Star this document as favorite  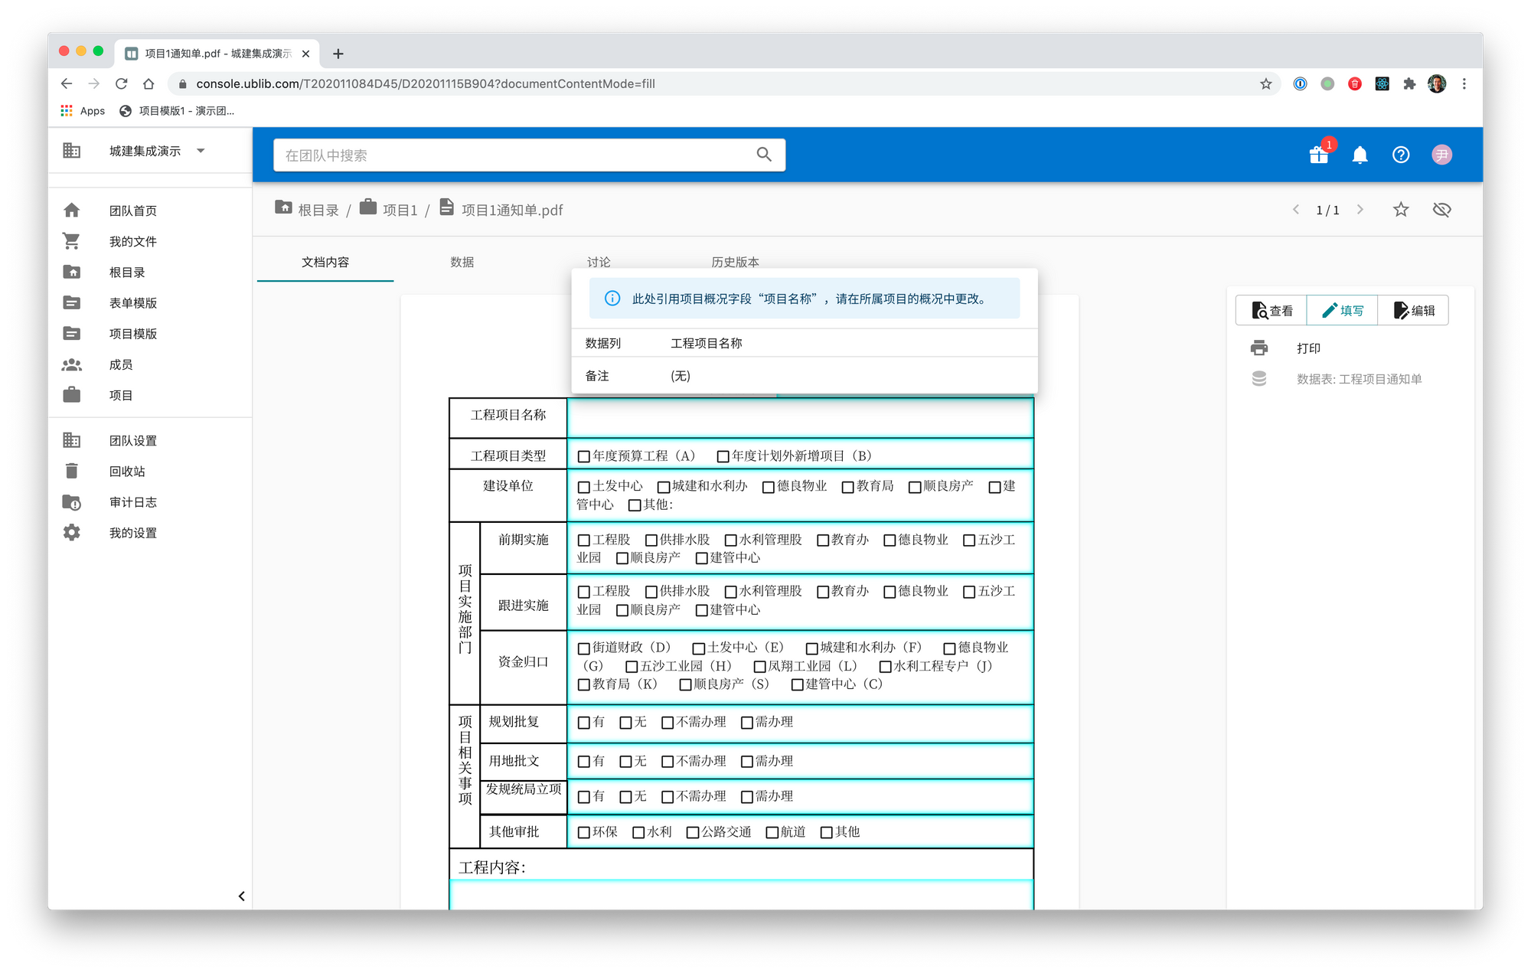coord(1400,210)
